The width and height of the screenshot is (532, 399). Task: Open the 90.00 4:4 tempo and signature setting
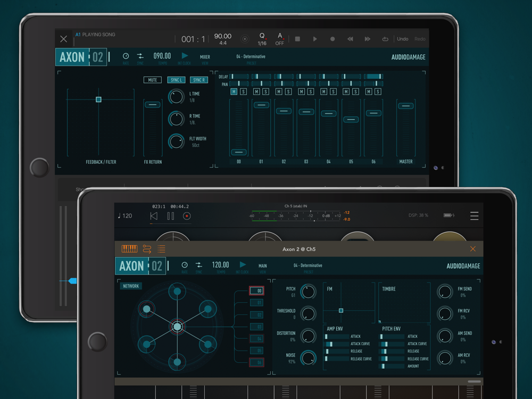(223, 39)
